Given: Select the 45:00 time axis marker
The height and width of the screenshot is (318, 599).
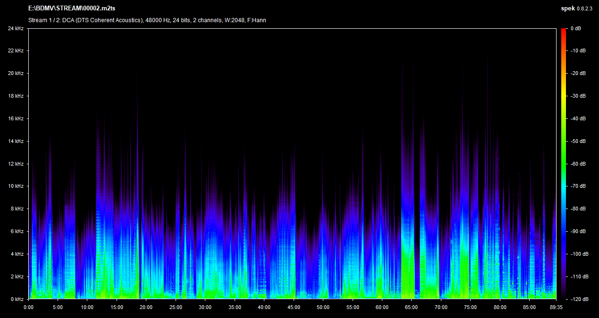Looking at the screenshot, I should pyautogui.click(x=294, y=307).
